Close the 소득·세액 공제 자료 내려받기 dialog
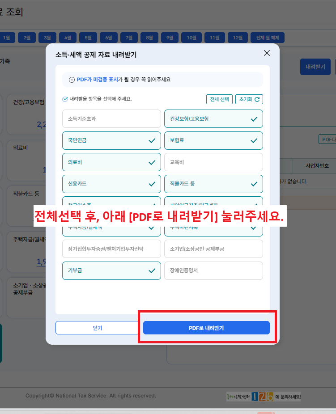336x414 pixels. pos(267,53)
